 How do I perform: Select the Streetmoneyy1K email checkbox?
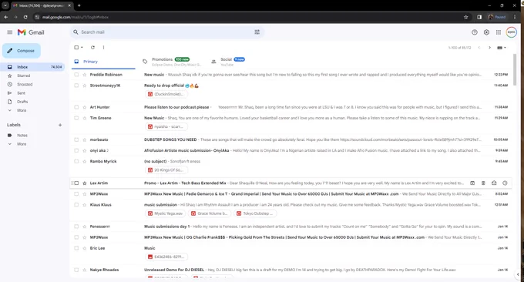coord(76,86)
